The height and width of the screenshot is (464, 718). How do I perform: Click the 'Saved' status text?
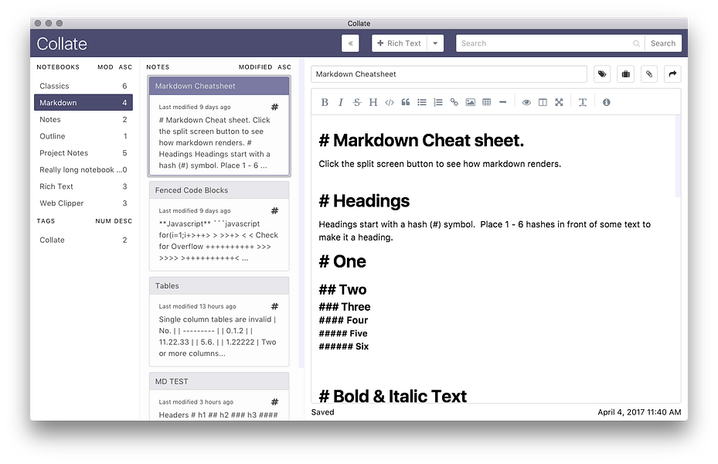[x=323, y=411]
